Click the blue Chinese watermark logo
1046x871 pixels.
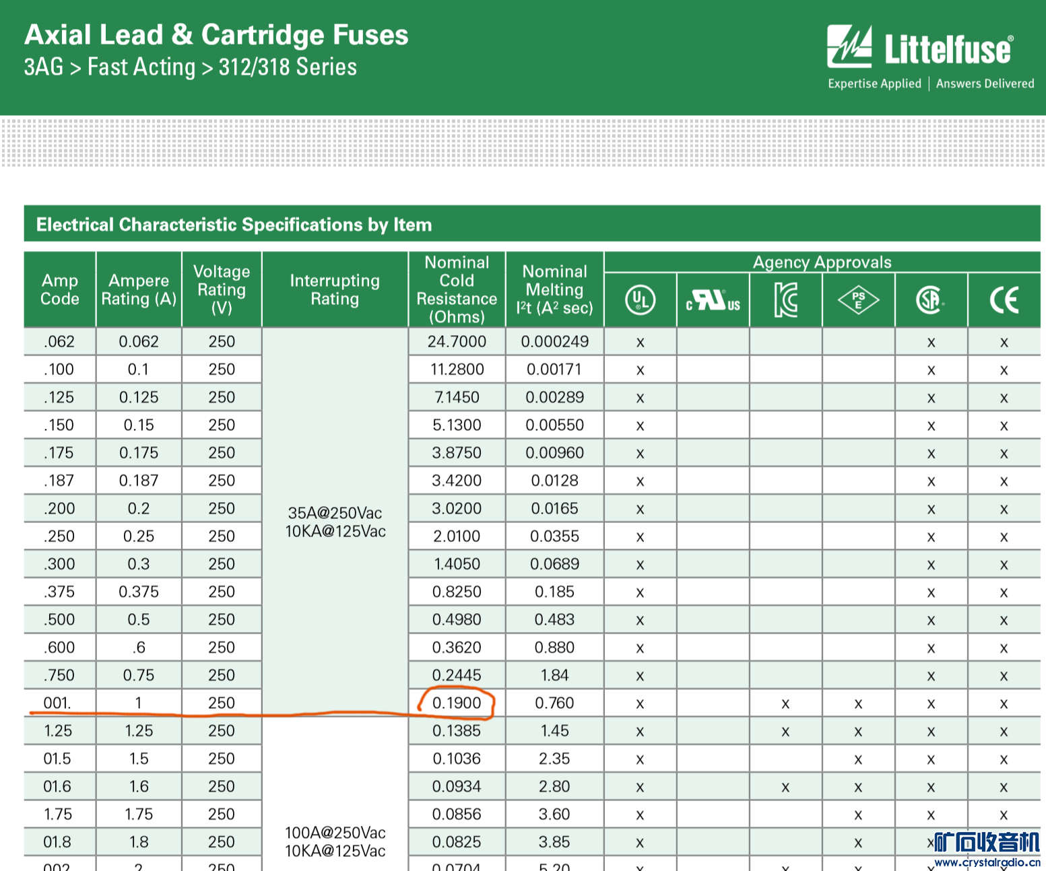coord(987,842)
